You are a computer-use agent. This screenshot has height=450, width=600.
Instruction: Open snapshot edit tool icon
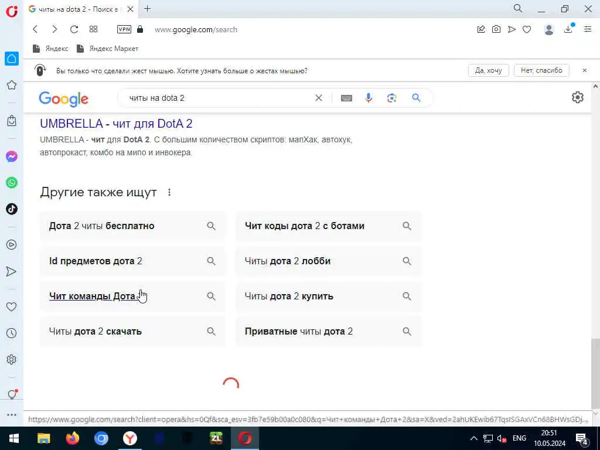tap(481, 29)
